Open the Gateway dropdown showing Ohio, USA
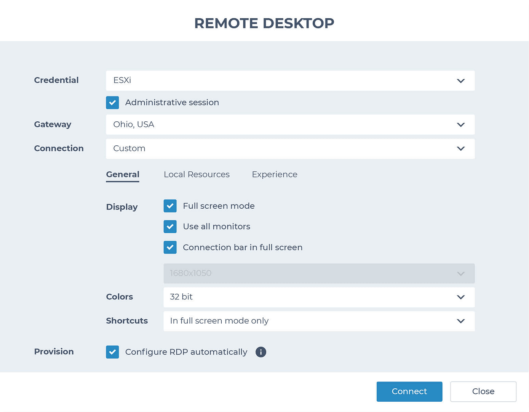This screenshot has width=529, height=412. (x=290, y=124)
